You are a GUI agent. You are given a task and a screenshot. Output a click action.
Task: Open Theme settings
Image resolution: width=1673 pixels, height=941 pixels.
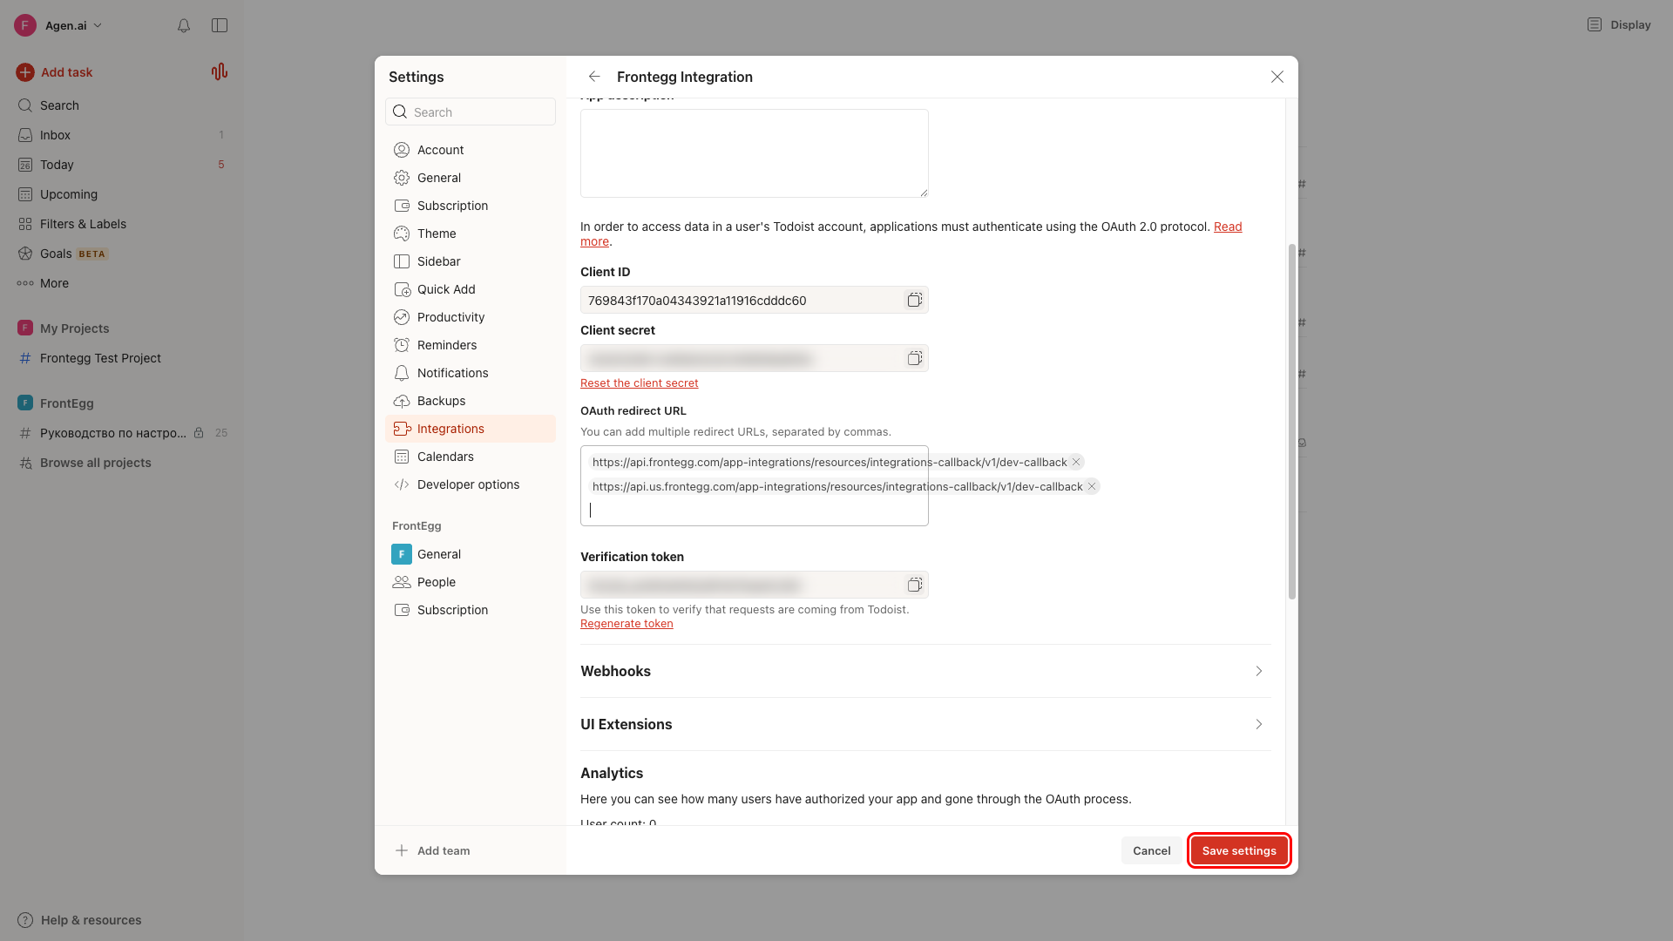coord(471,234)
